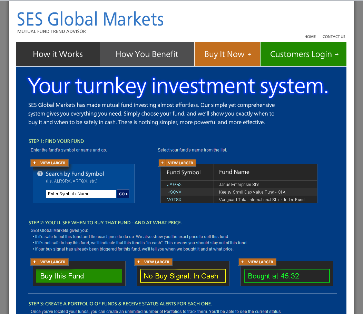Open the CONTACT US link
Viewport: 363px width, 314px height.
coord(334,37)
